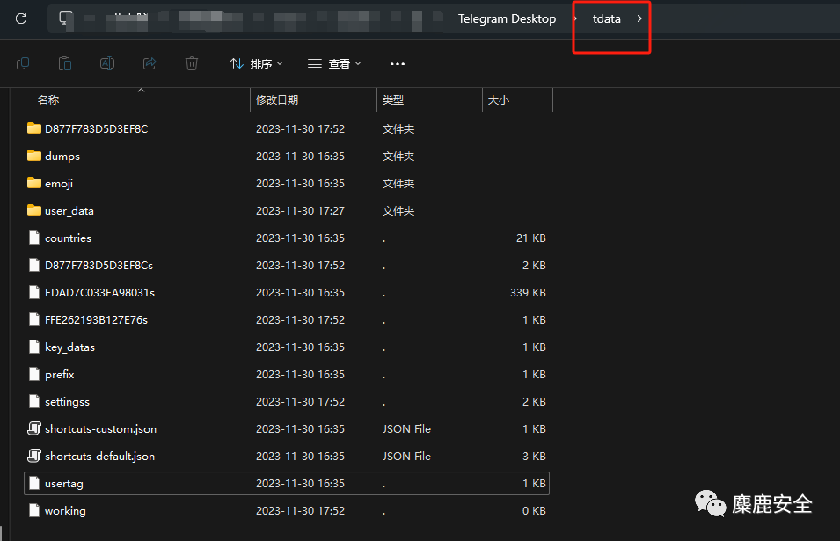Click the modified date in the usertag row
840x541 pixels.
point(300,484)
